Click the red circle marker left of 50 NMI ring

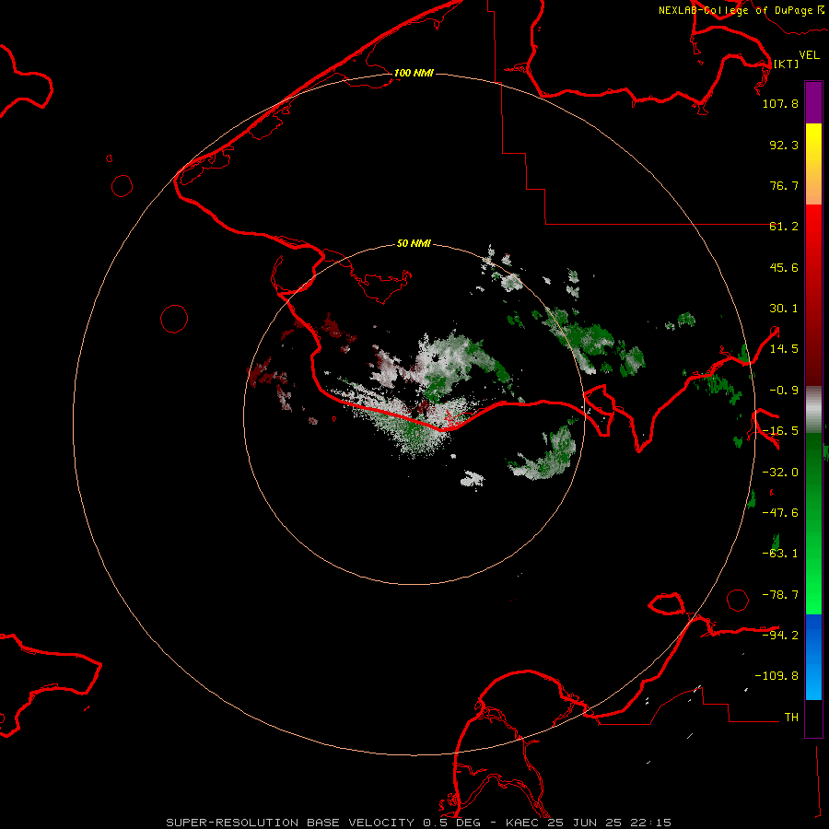pos(174,319)
